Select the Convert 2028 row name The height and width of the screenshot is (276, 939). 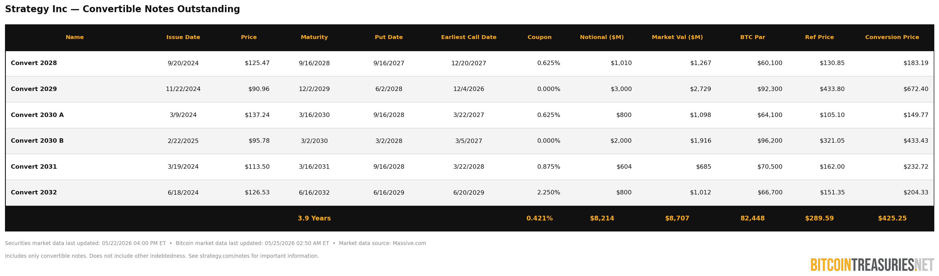click(34, 63)
